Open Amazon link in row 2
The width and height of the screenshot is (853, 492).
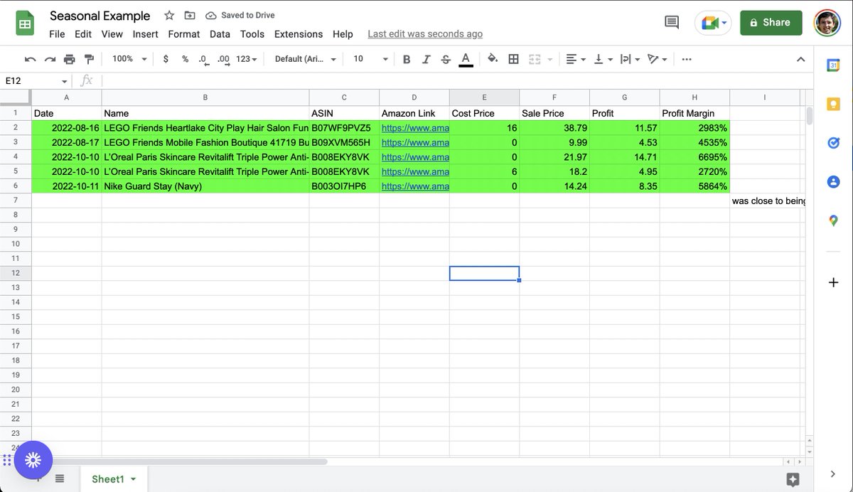point(415,128)
